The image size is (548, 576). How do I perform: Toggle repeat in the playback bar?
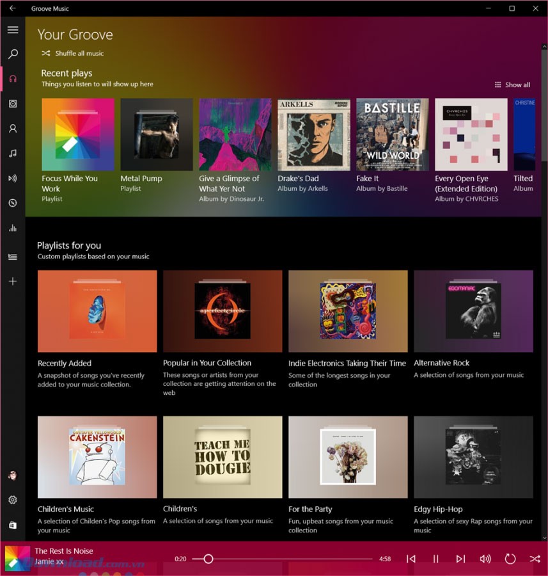(510, 559)
